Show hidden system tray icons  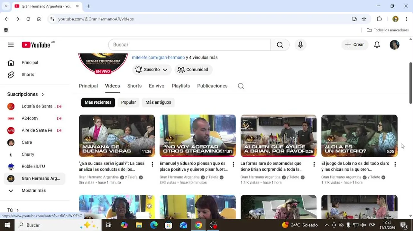326,225
